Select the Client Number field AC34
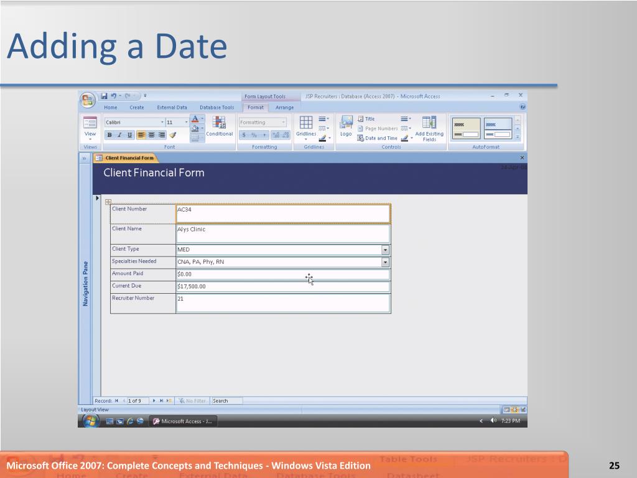Viewport: 637px width, 478px height. [283, 214]
